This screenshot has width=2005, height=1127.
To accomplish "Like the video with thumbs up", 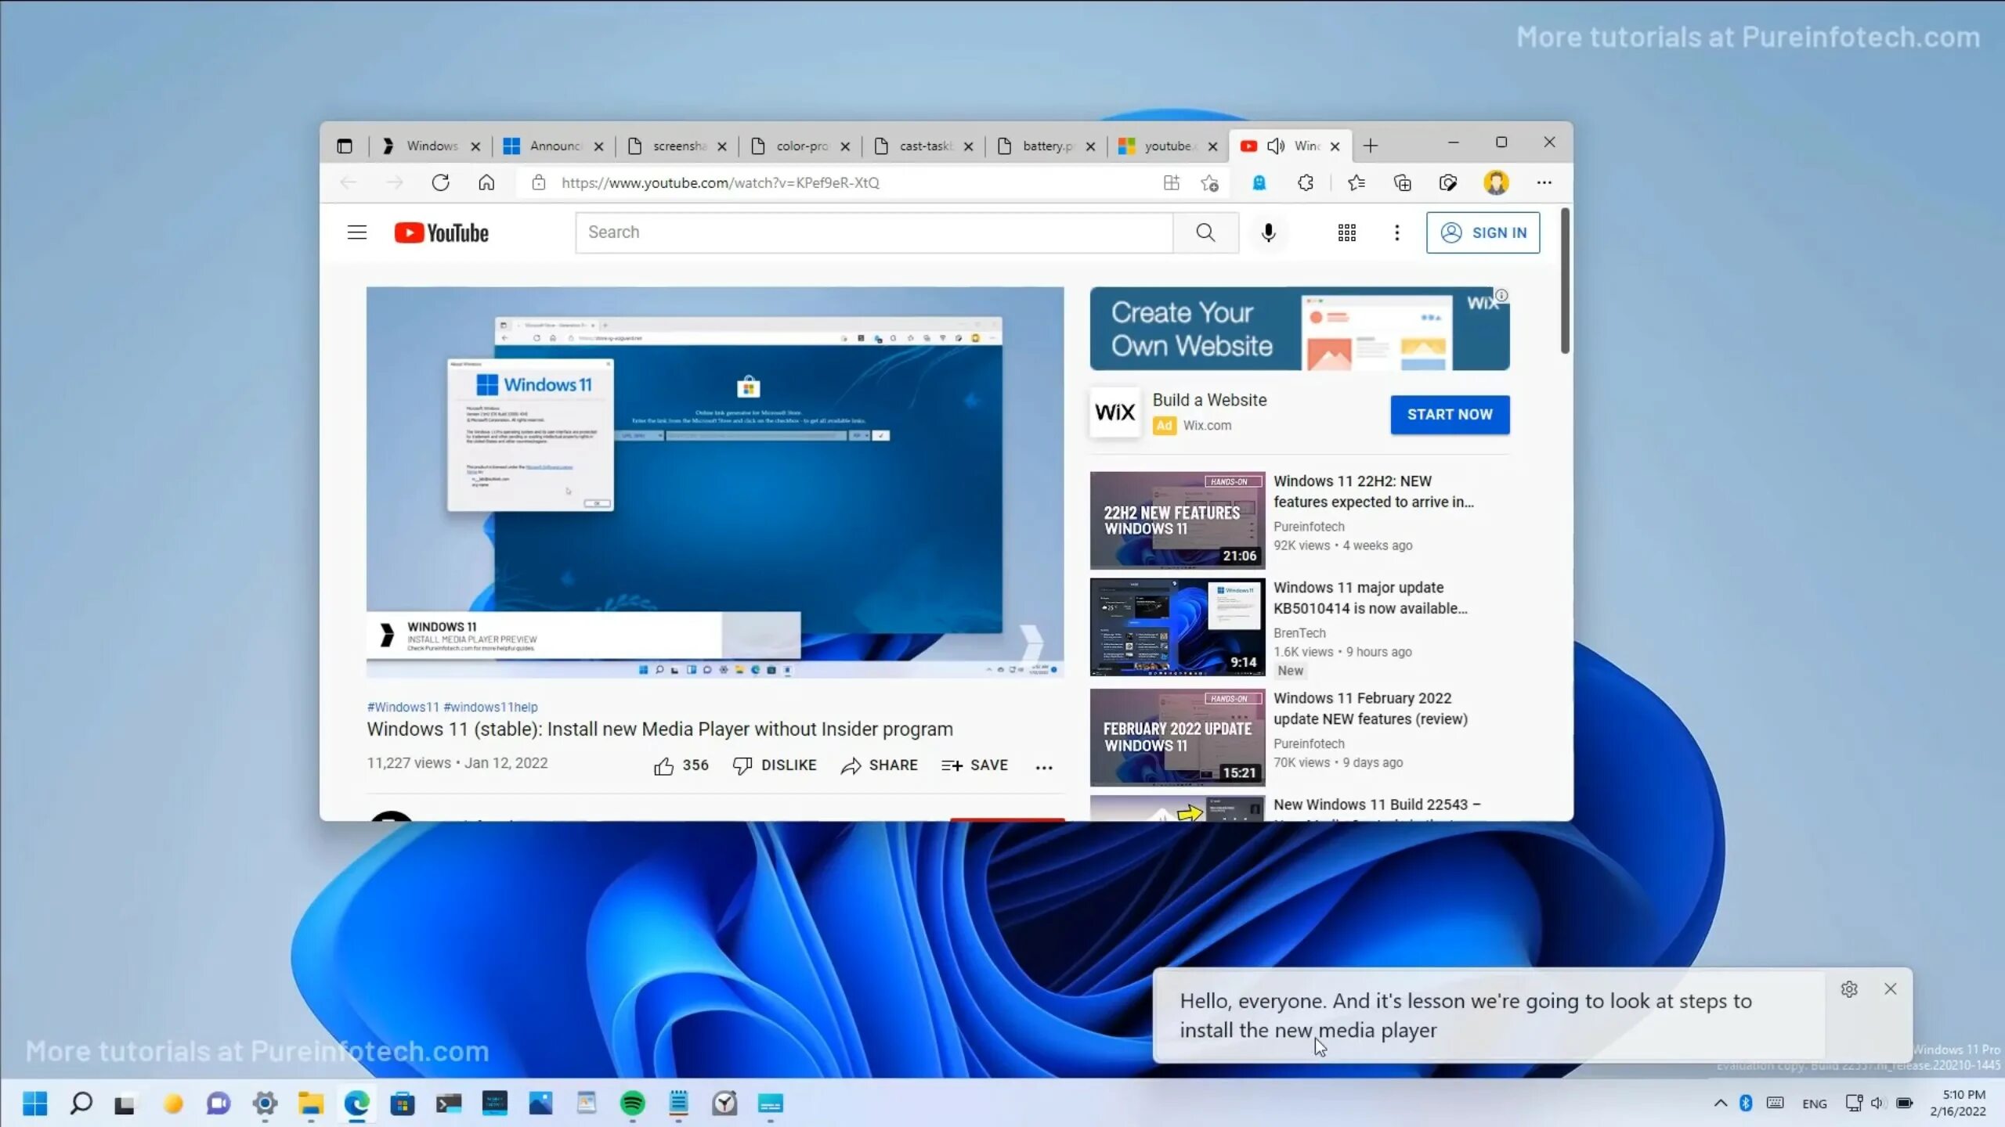I will [x=663, y=765].
